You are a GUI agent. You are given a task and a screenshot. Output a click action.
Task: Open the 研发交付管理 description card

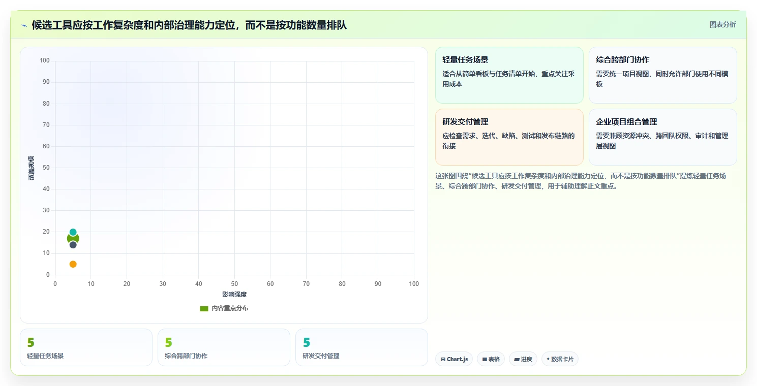coord(509,137)
